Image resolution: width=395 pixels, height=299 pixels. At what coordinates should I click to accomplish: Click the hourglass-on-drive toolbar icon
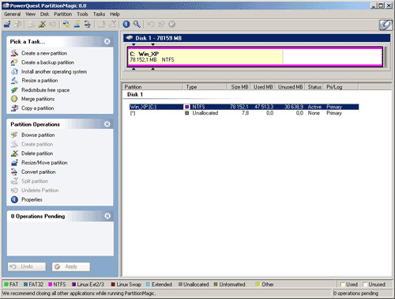[77, 25]
